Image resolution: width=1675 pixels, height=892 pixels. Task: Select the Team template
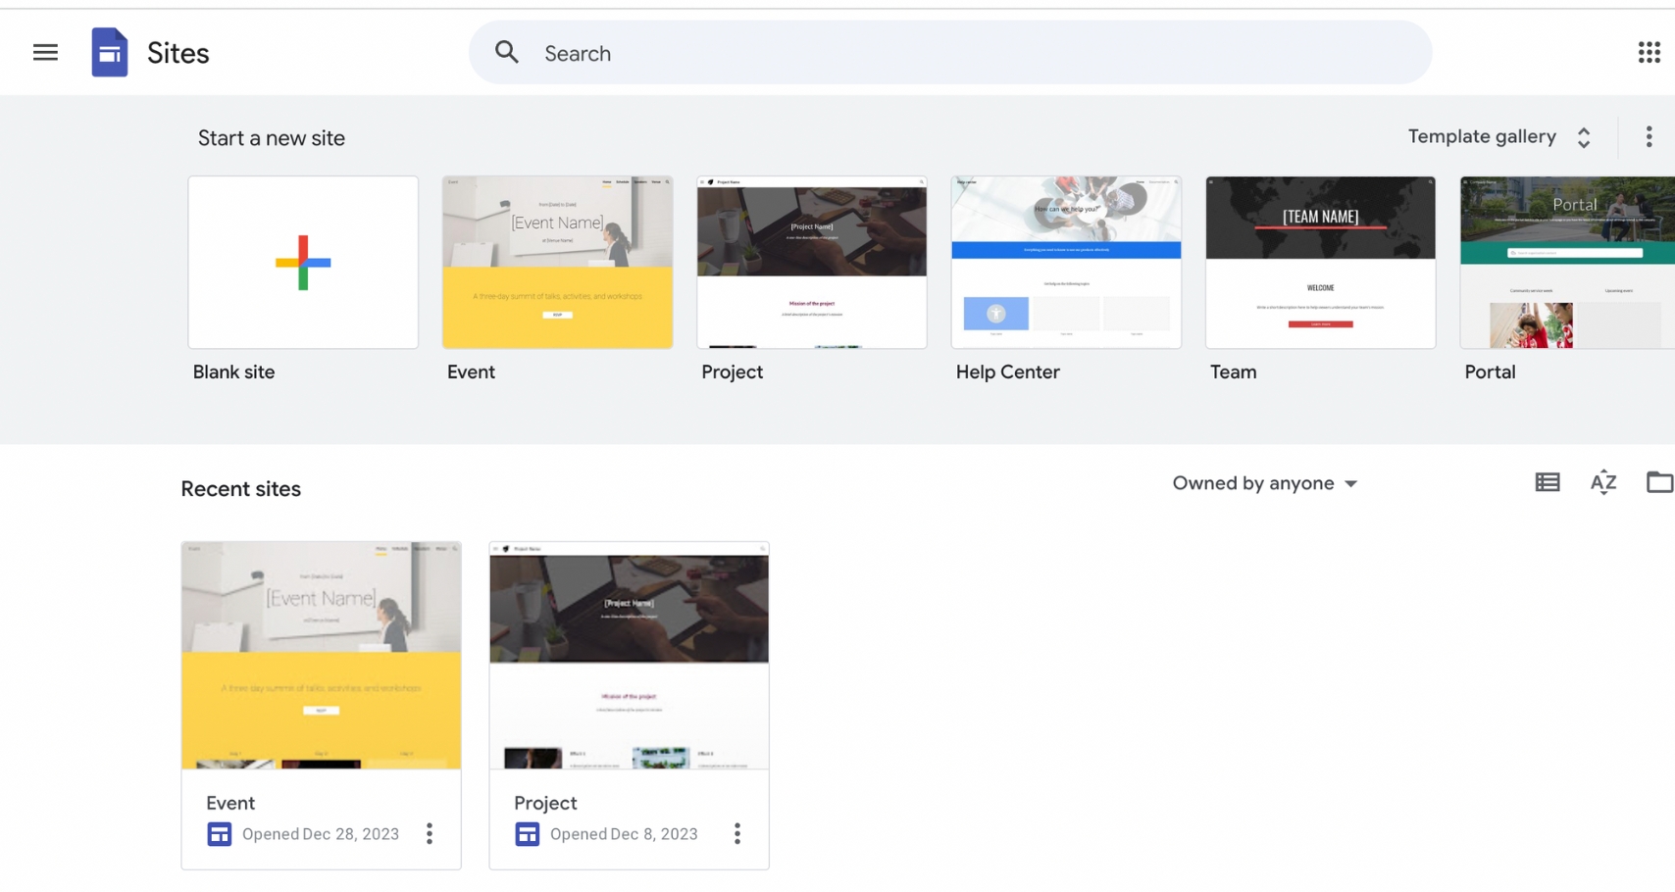(1320, 263)
